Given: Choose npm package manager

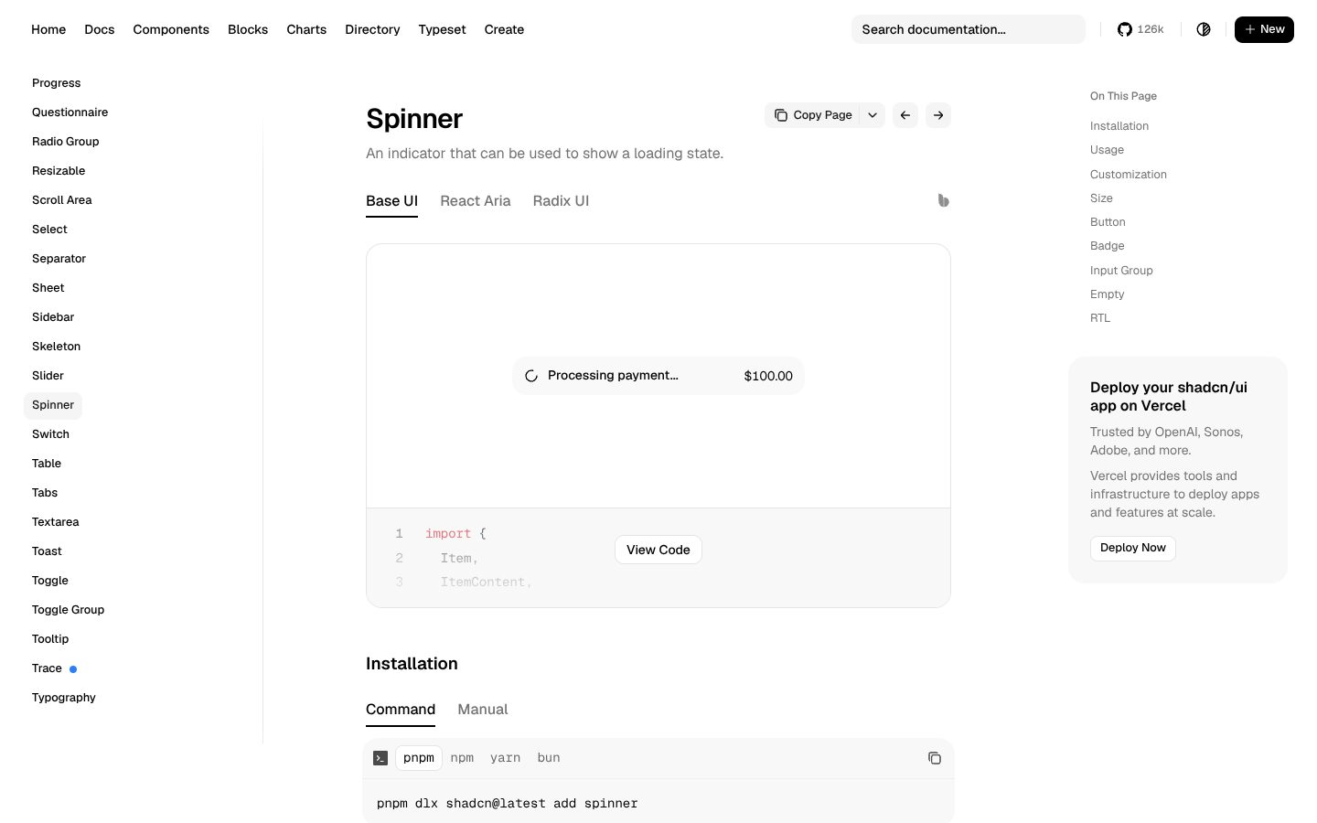Looking at the screenshot, I should click(462, 758).
